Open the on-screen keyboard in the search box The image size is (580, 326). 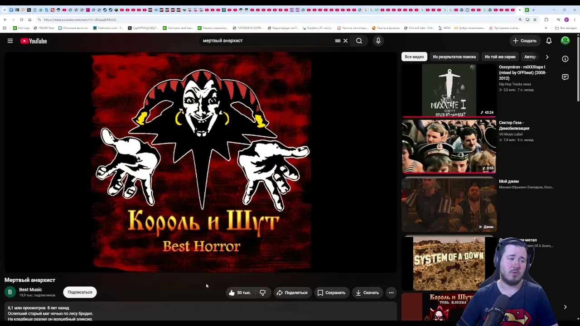tap(338, 41)
